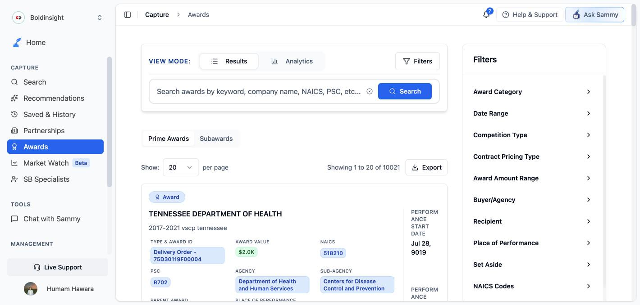Expand the Buyer/Agency filter
Screen dimensions: 640x305
[x=532, y=200]
